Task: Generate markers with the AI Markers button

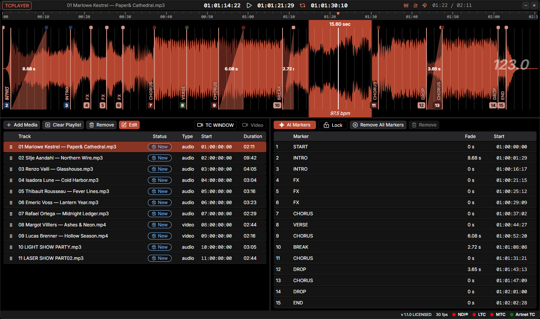Action: (295, 125)
